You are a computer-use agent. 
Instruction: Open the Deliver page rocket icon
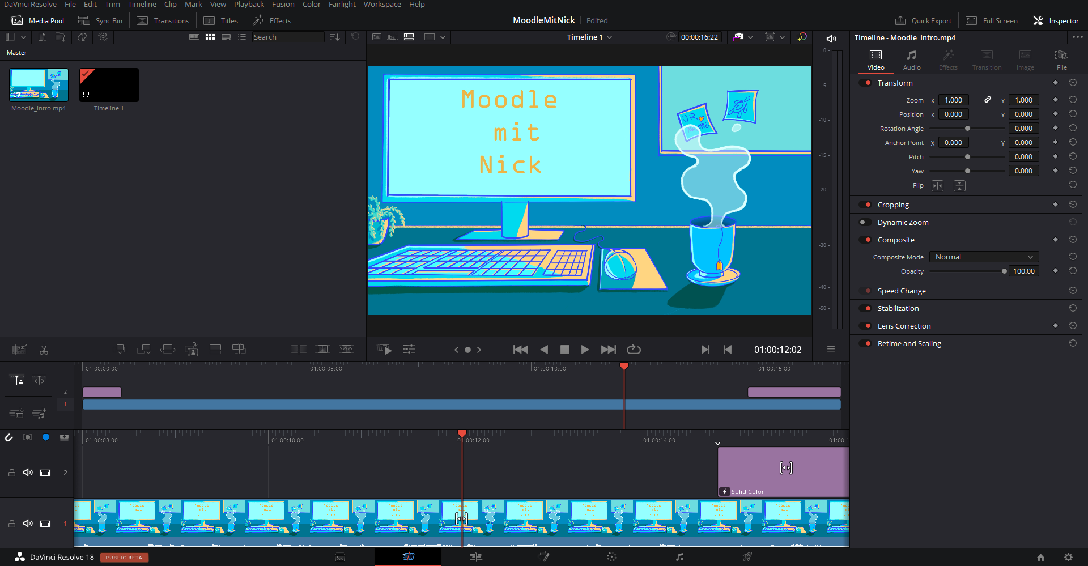click(x=747, y=557)
